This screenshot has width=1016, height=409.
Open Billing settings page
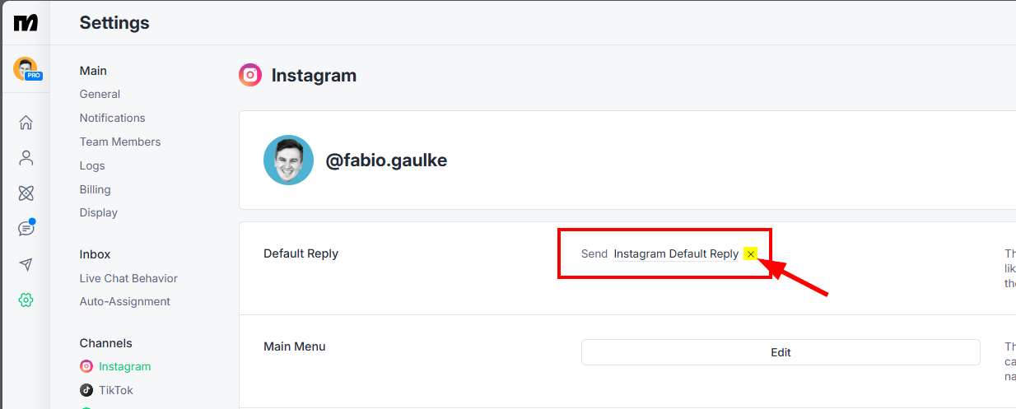pos(95,189)
